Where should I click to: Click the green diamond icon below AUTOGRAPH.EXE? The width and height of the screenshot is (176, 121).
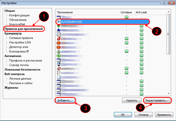pos(59,26)
